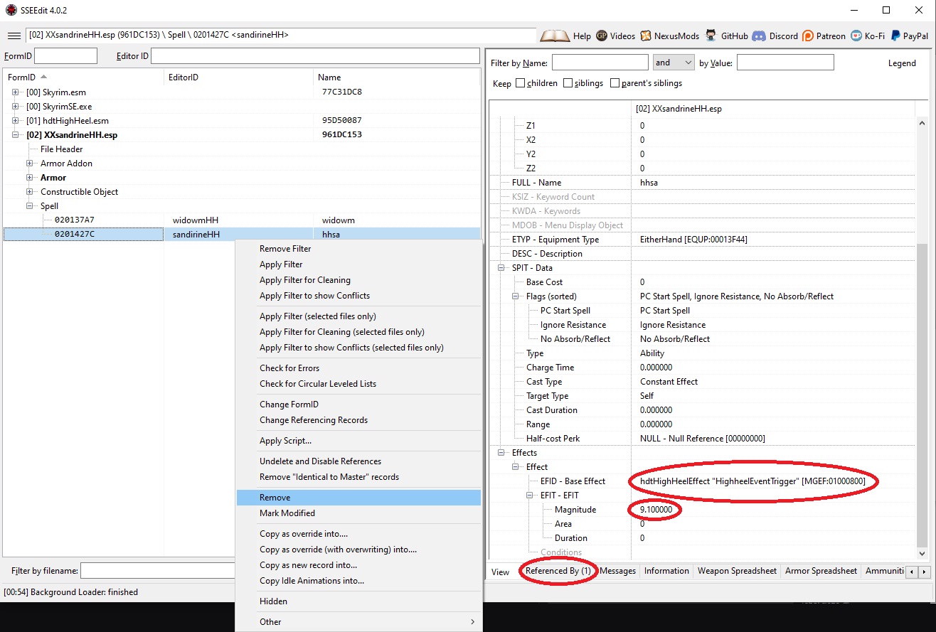Focus the FormID search field
Screen dimensions: 936x632
[x=65, y=56]
